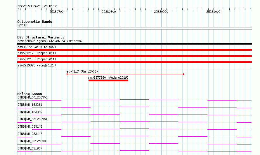This screenshot has height=155, width=260.
Task: Click the thin esv2719823 variant line
Action: pyautogui.click(x=134, y=68)
